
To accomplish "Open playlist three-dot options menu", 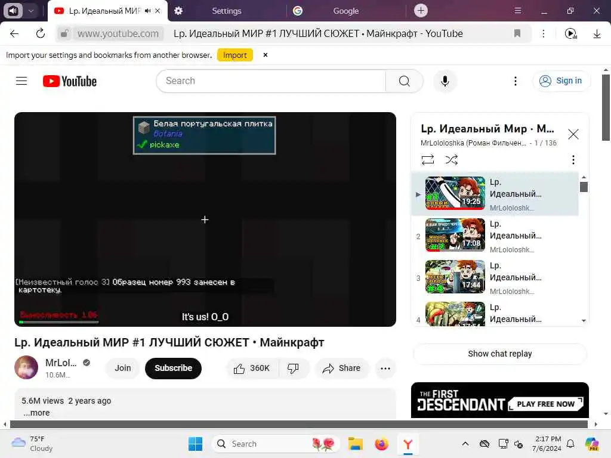I will coord(573,160).
